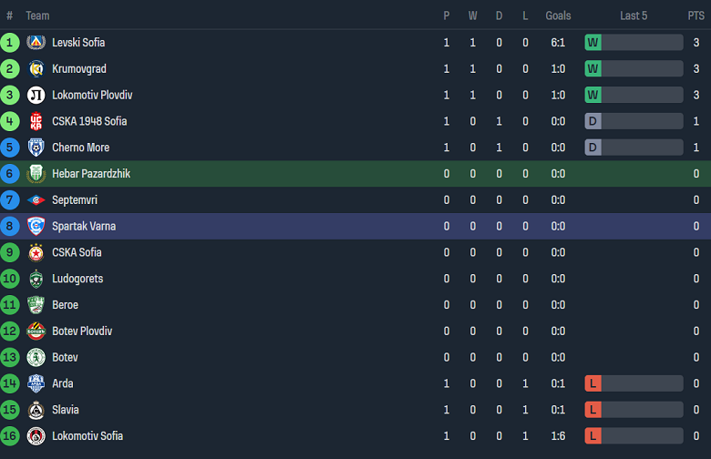Click the Hebar Pazardzhik club badge
The height and width of the screenshot is (459, 711).
[x=36, y=174]
